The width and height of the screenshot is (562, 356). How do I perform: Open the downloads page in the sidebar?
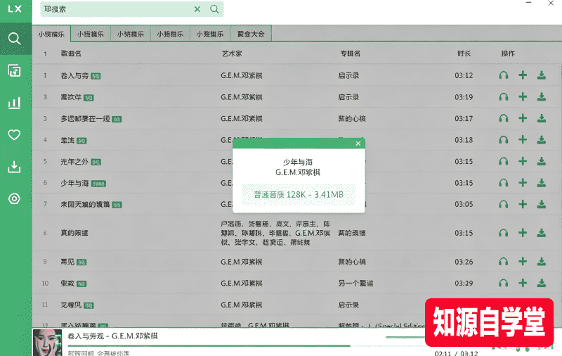click(x=14, y=167)
